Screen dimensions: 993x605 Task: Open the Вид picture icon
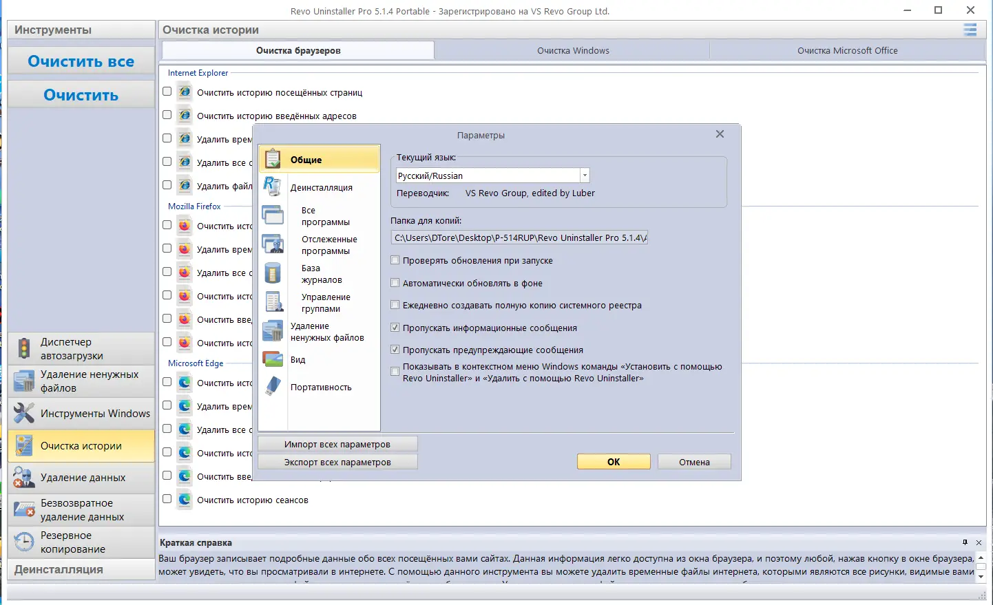click(273, 359)
